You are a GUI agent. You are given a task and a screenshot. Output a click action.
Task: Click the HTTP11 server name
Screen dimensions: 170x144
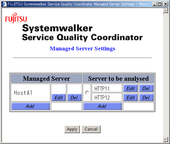[x=102, y=88]
